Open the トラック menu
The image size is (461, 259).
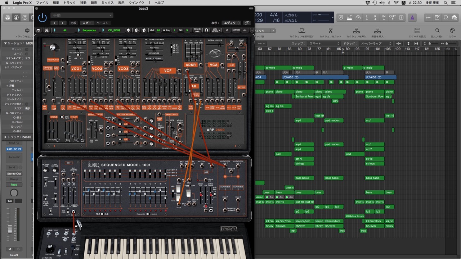coord(70,3)
